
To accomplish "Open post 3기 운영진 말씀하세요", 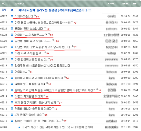I will pyautogui.click(x=28, y=115).
